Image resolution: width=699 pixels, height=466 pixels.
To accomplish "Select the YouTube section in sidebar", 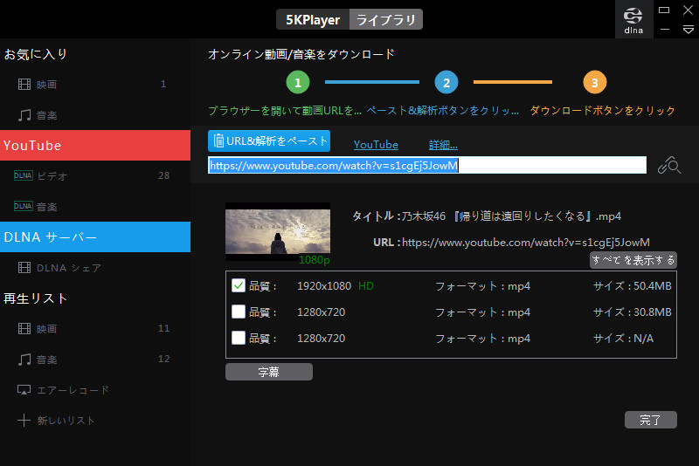I will [x=95, y=145].
